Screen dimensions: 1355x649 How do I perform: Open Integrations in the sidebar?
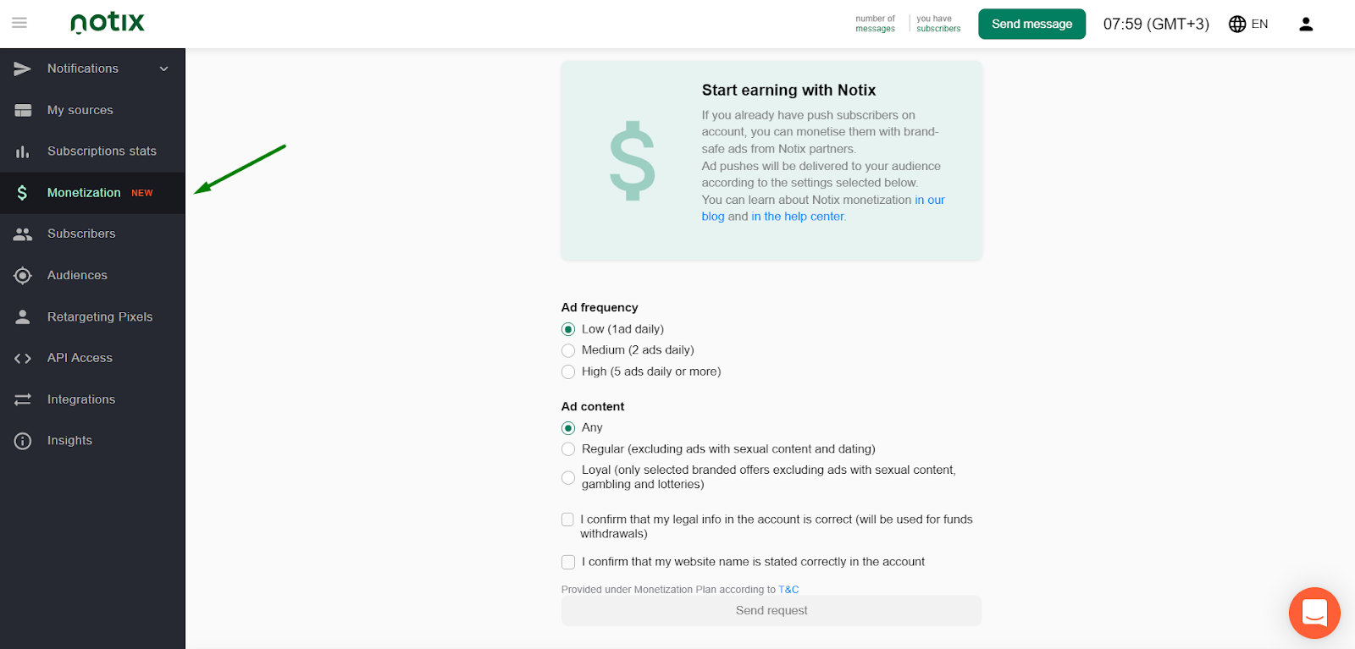tap(92, 399)
